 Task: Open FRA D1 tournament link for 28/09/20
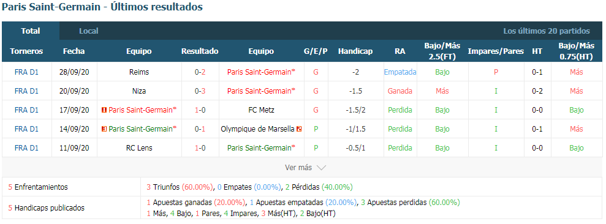[27, 72]
